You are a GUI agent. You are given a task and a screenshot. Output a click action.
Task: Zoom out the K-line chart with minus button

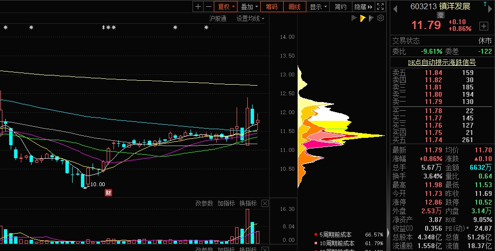pos(208,7)
